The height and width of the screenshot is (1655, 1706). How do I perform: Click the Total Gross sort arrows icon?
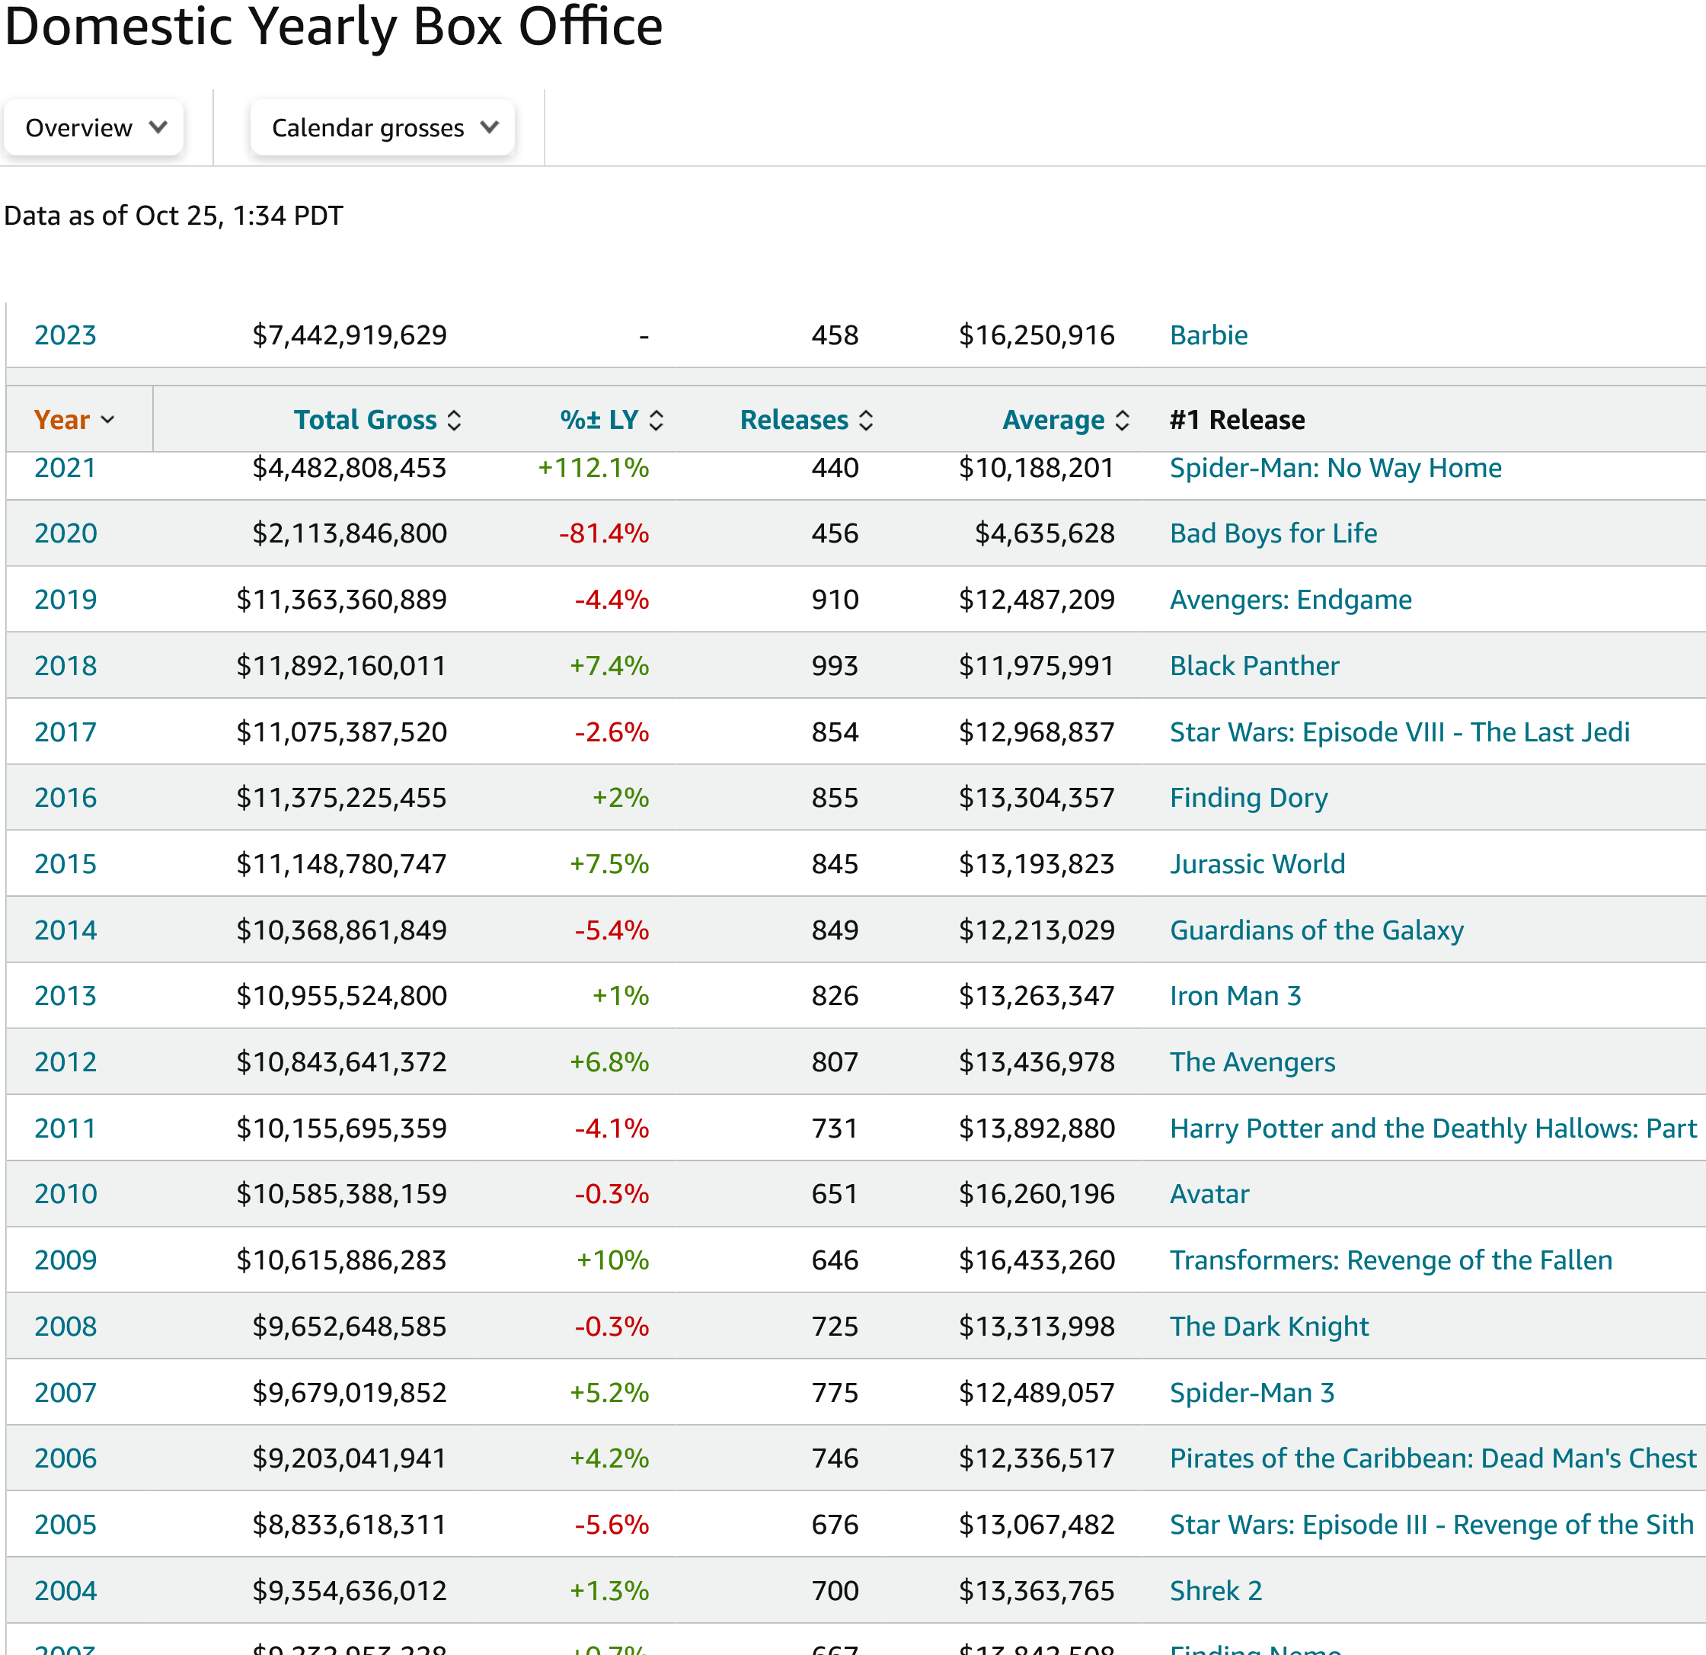point(455,421)
